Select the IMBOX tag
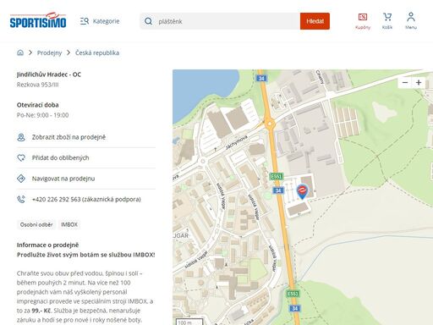 (x=69, y=225)
